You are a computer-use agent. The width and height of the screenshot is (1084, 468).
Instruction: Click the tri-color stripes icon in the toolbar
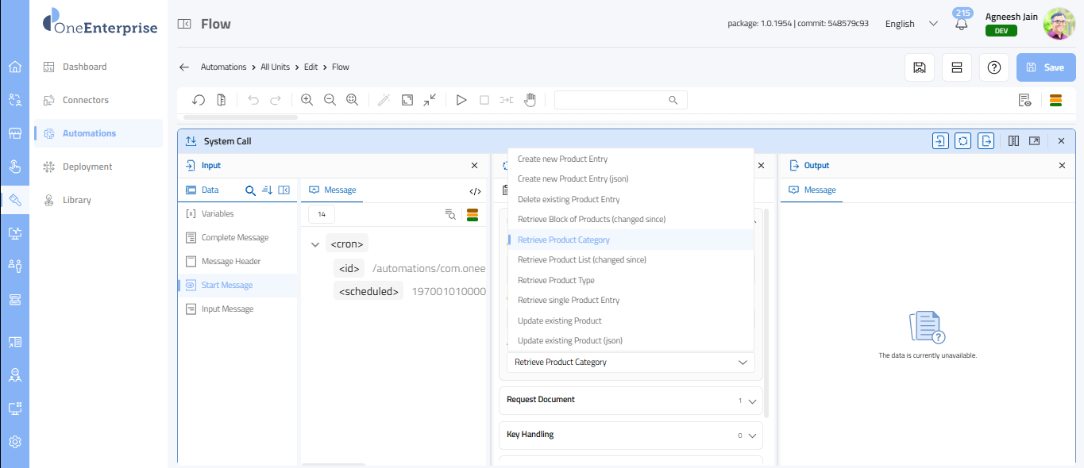[x=1055, y=100]
